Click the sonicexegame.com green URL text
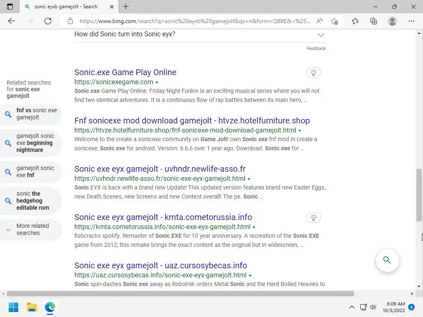This screenshot has height=317, width=423. point(114,82)
